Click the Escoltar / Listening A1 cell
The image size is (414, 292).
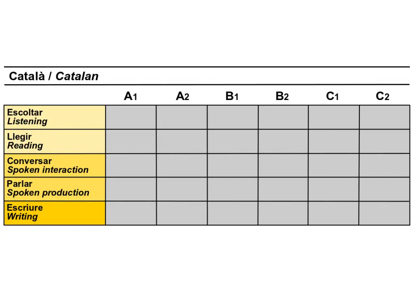[x=131, y=117]
